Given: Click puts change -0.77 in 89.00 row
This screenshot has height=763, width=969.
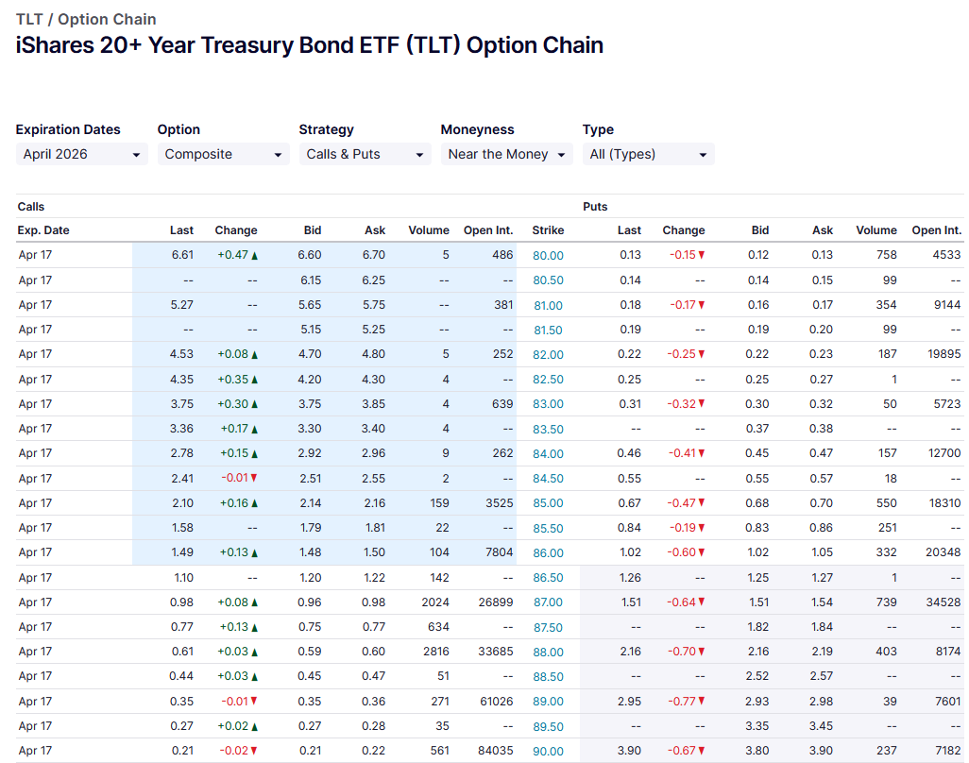Looking at the screenshot, I should coord(686,702).
